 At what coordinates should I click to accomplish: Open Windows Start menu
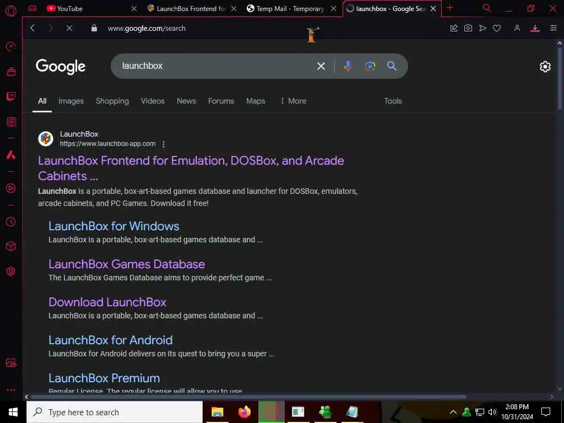pyautogui.click(x=13, y=412)
